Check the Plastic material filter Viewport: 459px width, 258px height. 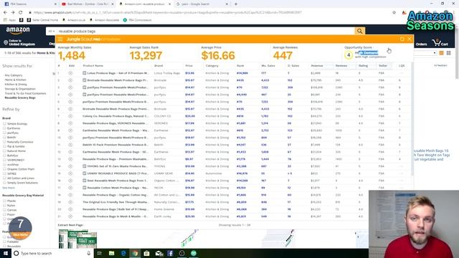coord(4,201)
